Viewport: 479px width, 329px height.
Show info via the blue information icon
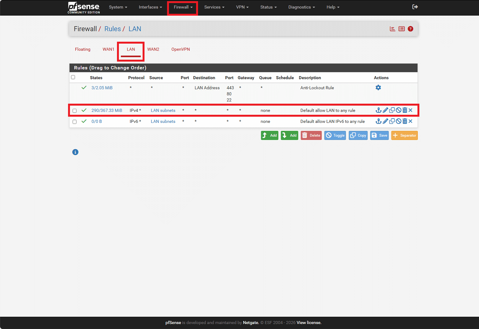coord(75,152)
